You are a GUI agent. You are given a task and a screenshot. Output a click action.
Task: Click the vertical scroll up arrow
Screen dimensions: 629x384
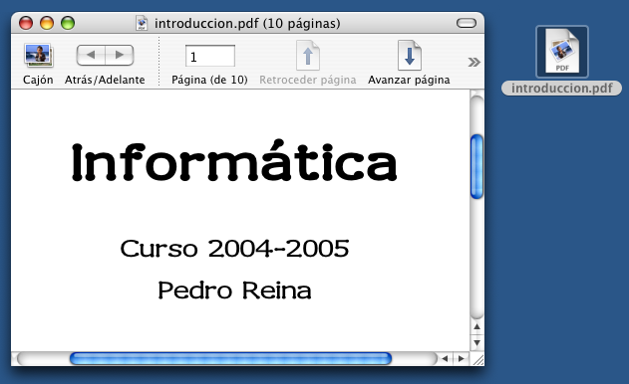point(476,327)
